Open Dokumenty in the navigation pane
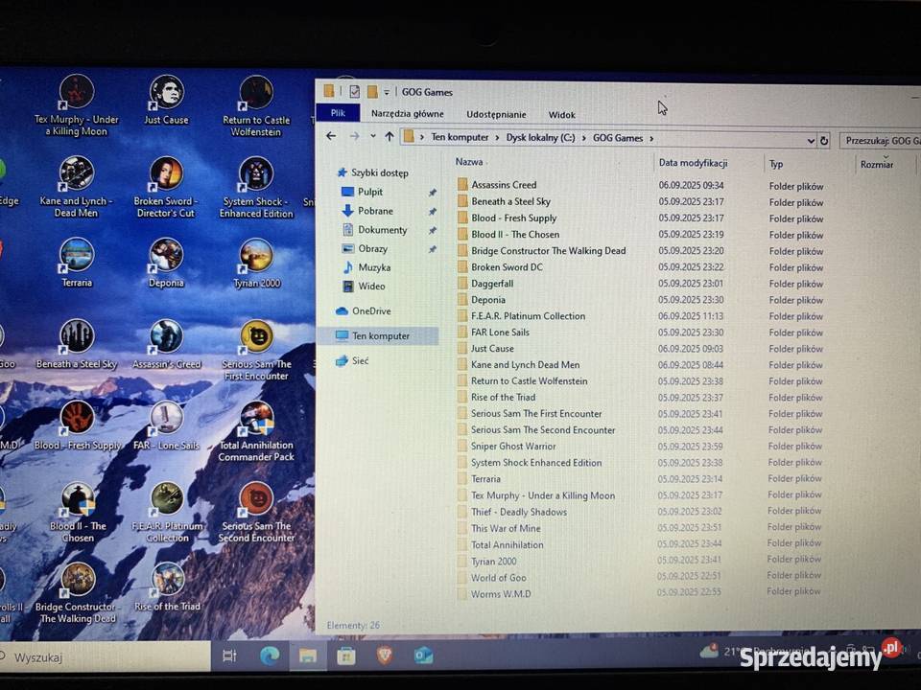Image resolution: width=921 pixels, height=690 pixels. (383, 230)
